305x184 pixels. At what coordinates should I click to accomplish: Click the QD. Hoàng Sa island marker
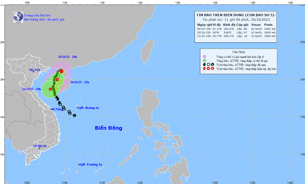pos(77,108)
